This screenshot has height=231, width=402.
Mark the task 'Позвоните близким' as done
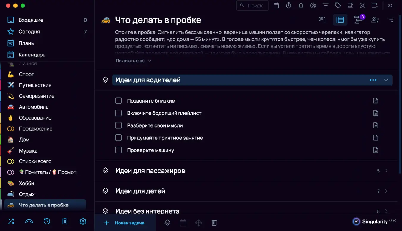(118, 100)
